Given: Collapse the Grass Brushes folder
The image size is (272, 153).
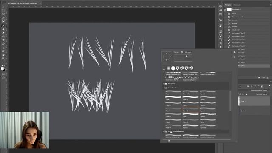Looking at the screenshot, I should click(163, 88).
